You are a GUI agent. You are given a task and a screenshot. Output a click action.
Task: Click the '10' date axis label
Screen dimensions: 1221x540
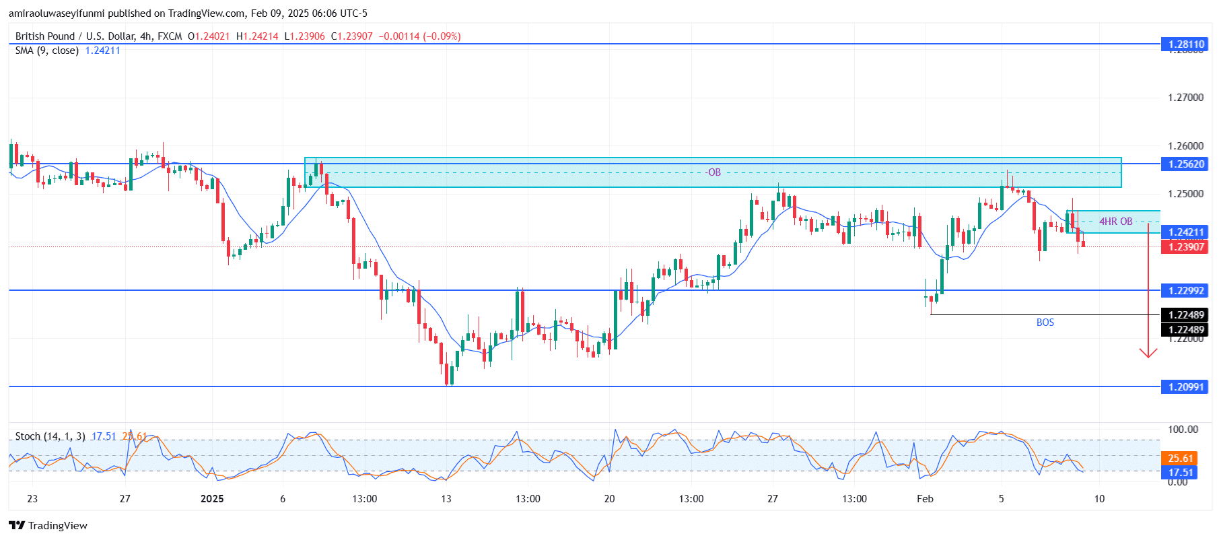[1099, 499]
